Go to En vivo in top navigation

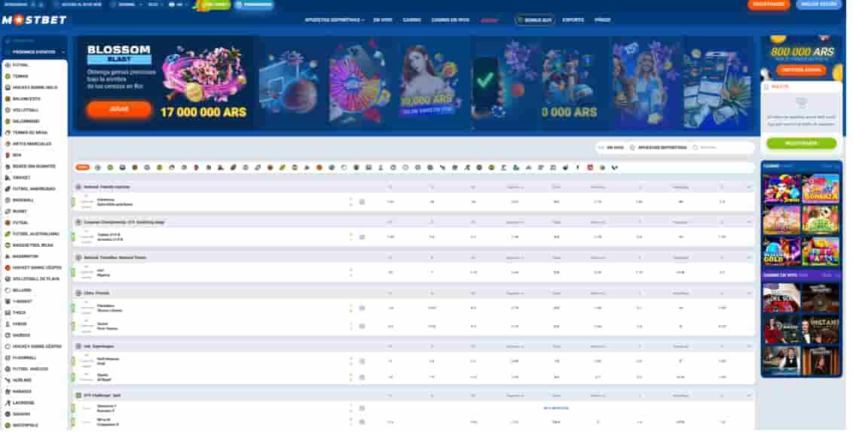click(x=383, y=20)
